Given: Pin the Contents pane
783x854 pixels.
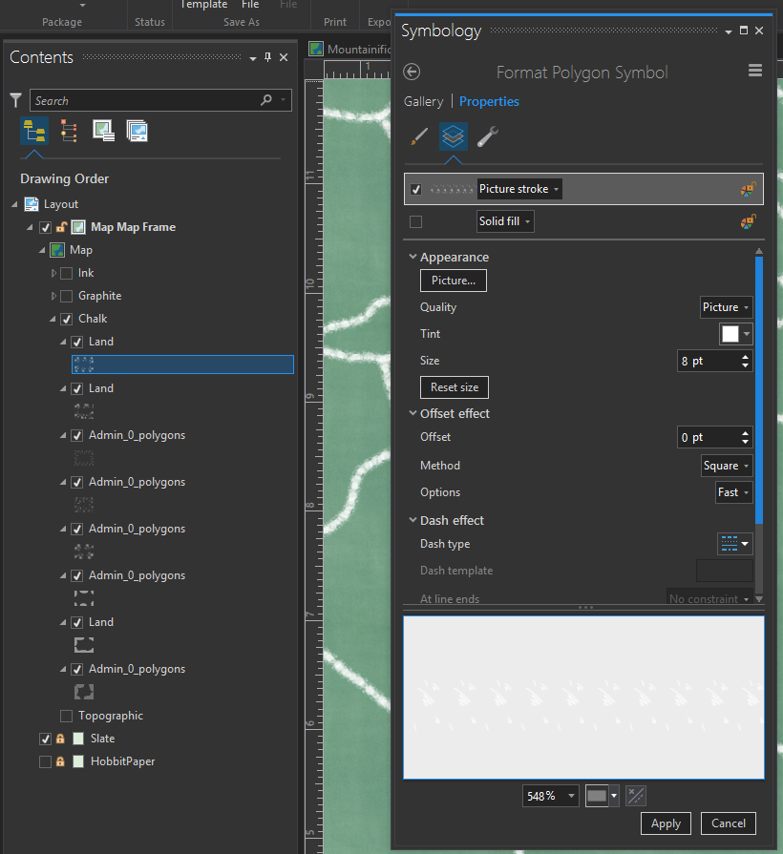Looking at the screenshot, I should [267, 57].
